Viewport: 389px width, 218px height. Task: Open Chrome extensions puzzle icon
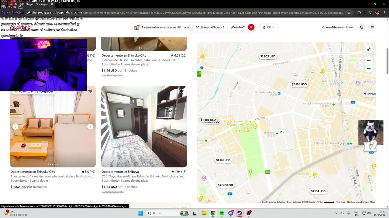[x=359, y=13]
